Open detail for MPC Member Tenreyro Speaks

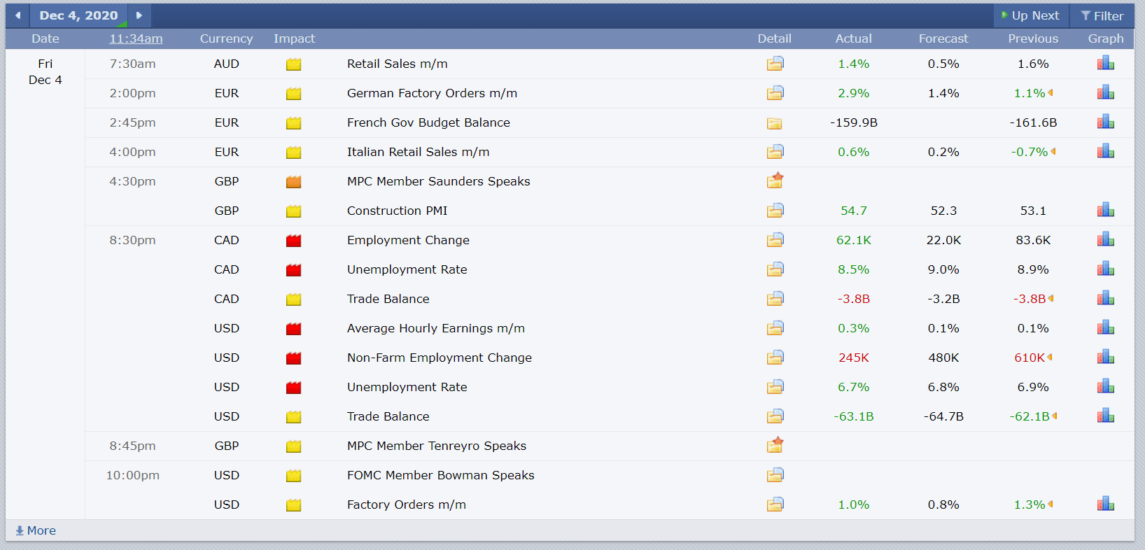(775, 446)
